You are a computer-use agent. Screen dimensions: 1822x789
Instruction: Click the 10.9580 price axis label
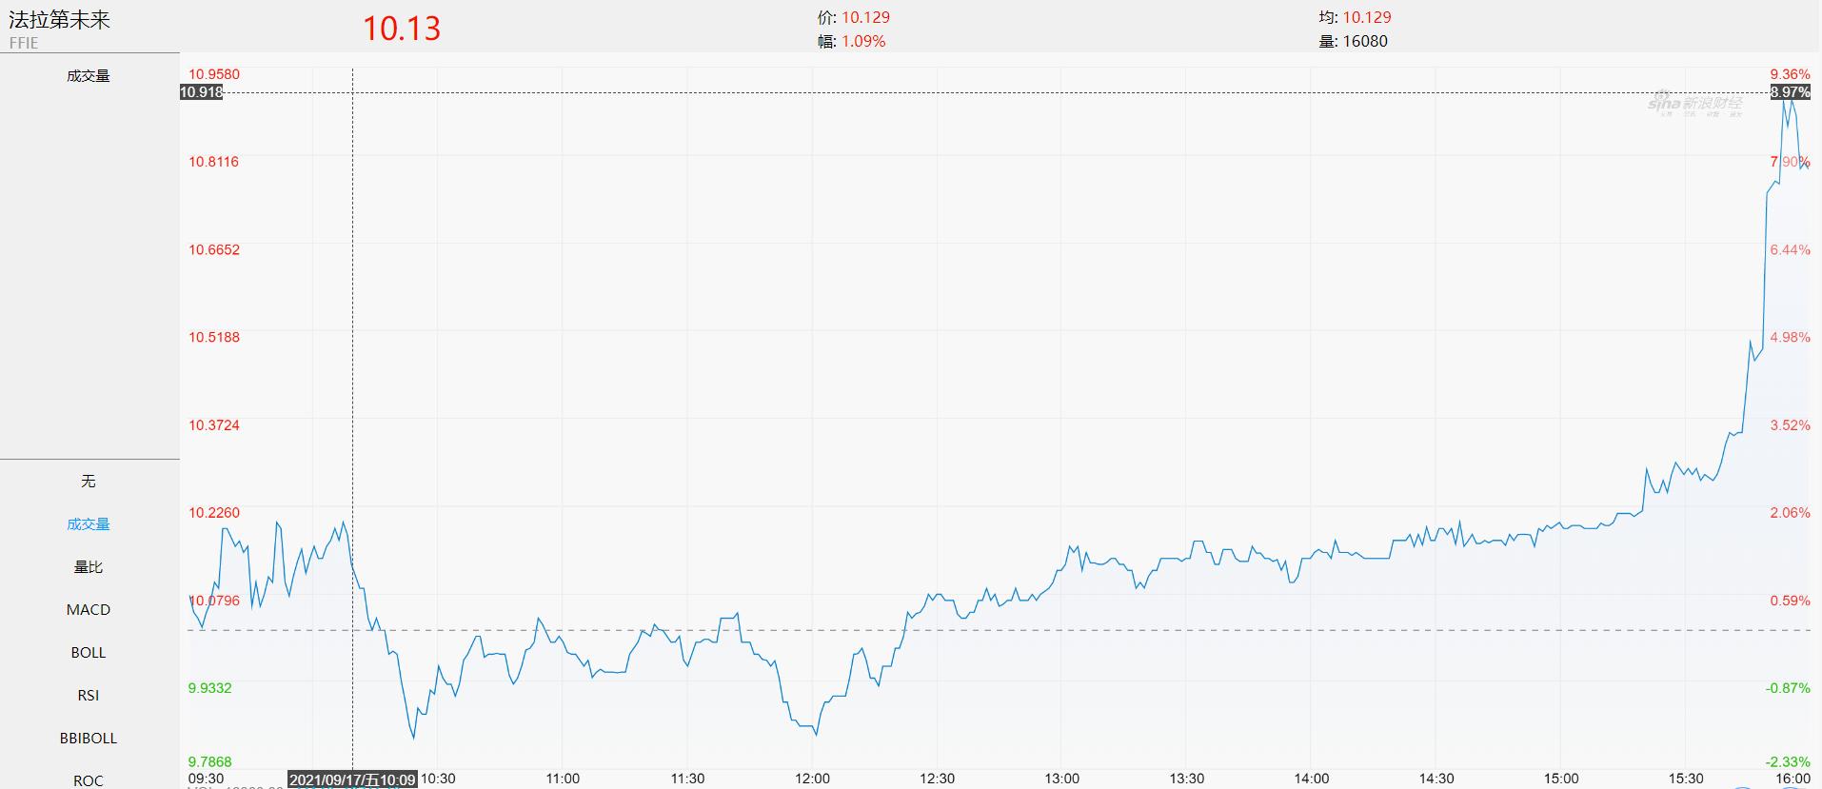point(214,74)
